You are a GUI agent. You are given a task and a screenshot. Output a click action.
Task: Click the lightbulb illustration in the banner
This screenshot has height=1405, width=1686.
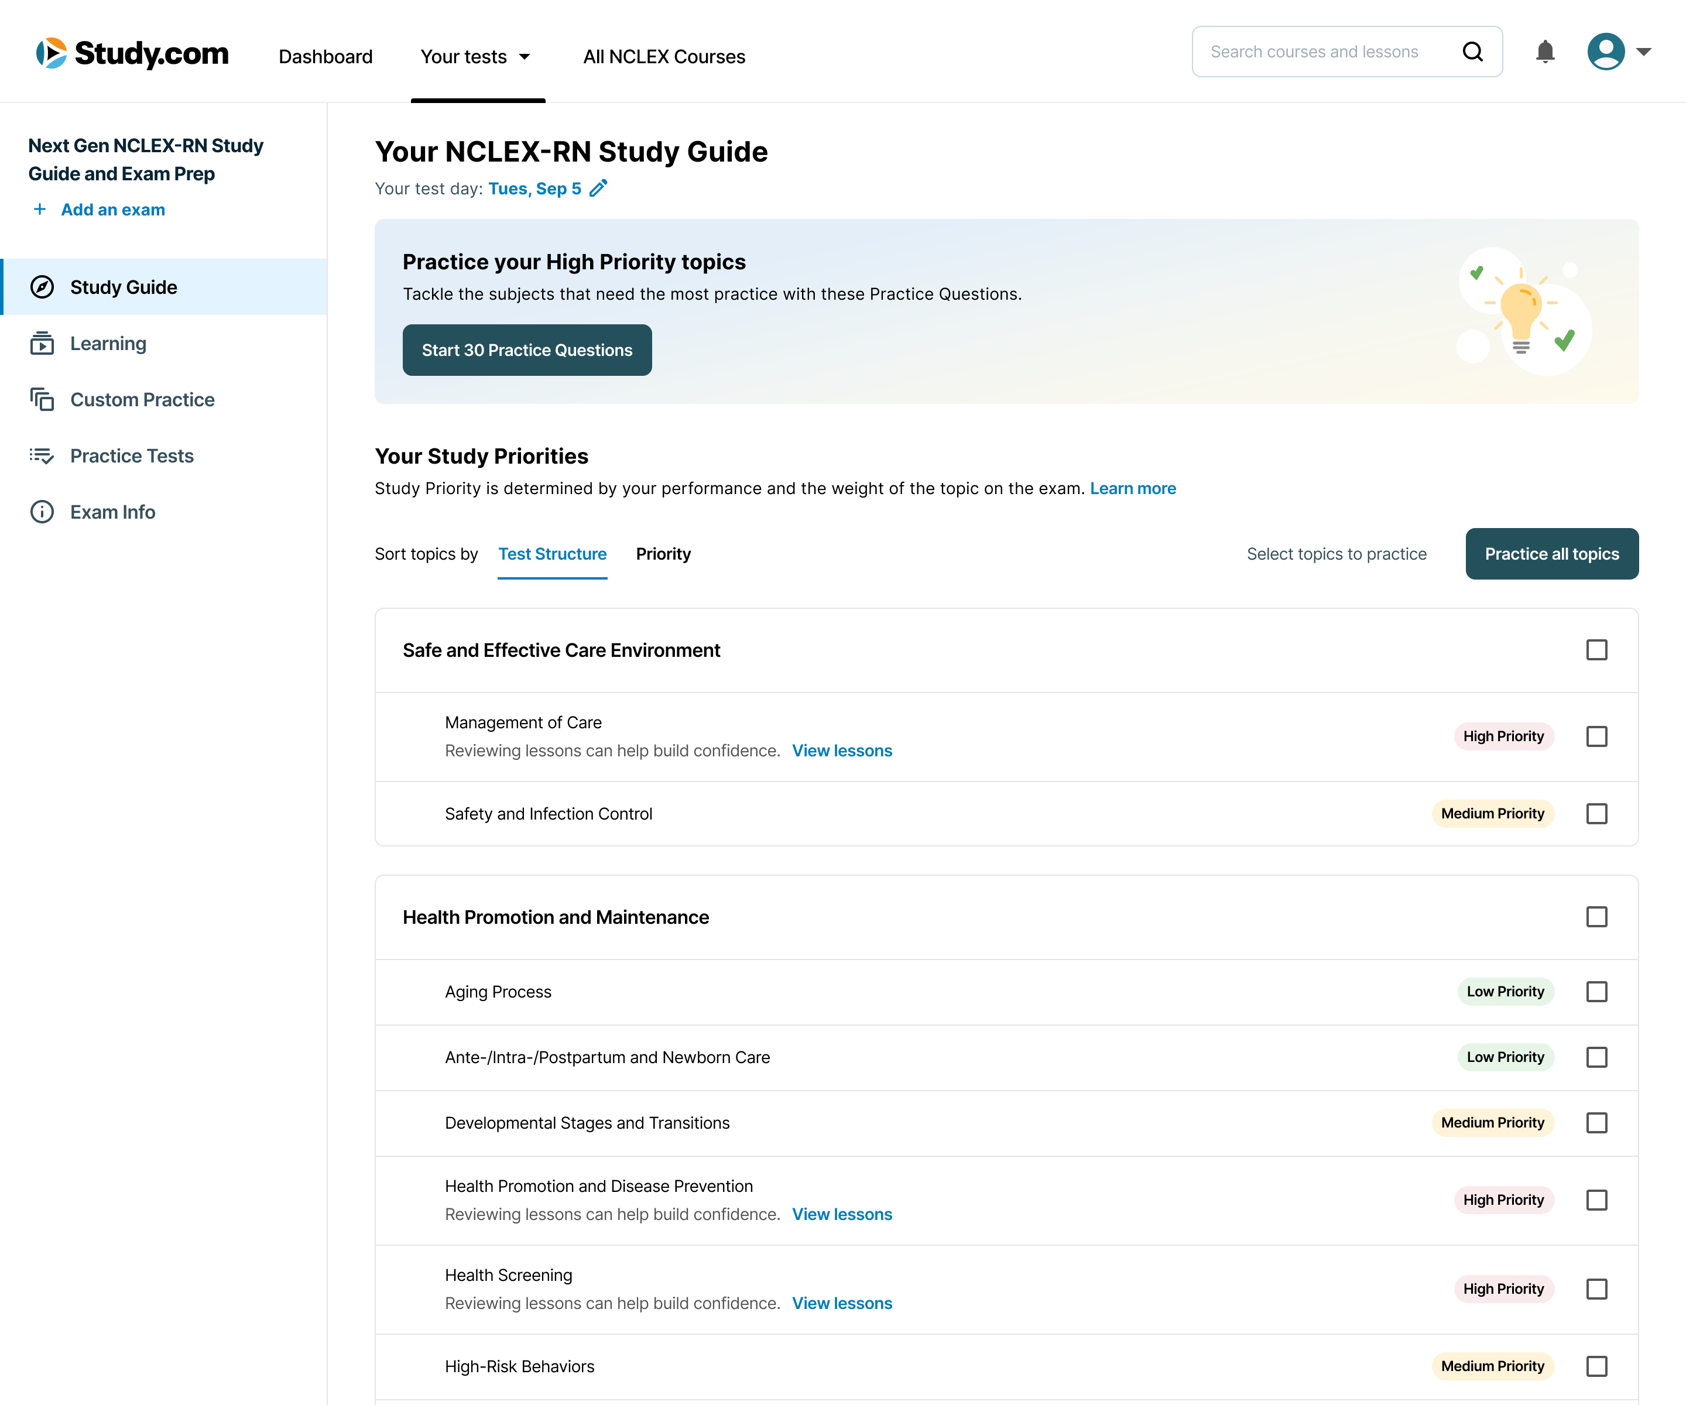[x=1524, y=311]
